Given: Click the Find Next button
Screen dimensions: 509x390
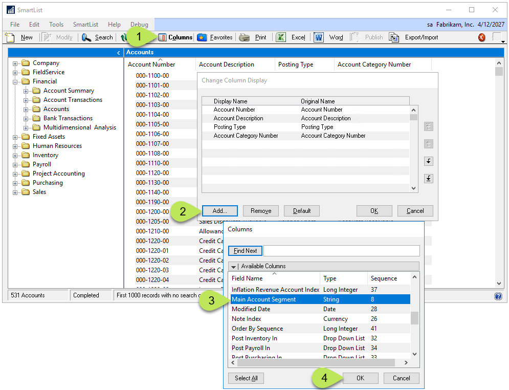Looking at the screenshot, I should [x=245, y=250].
